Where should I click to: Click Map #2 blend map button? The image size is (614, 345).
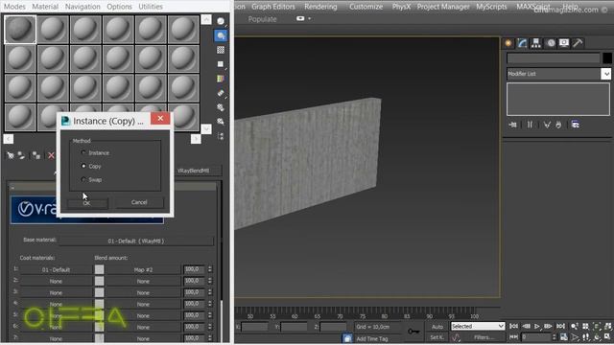[x=143, y=269]
